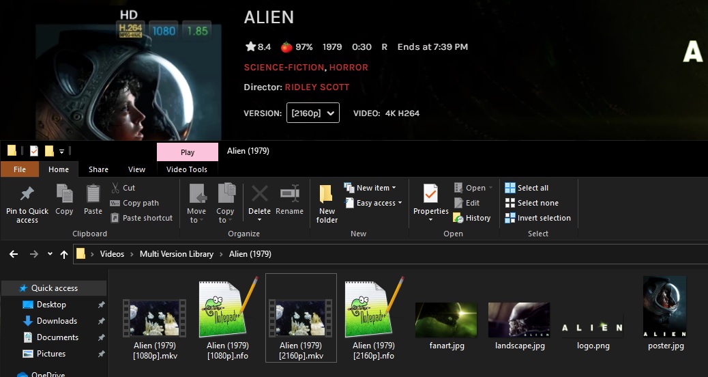
Task: Switch to the Share ribbon tab
Action: (98, 169)
